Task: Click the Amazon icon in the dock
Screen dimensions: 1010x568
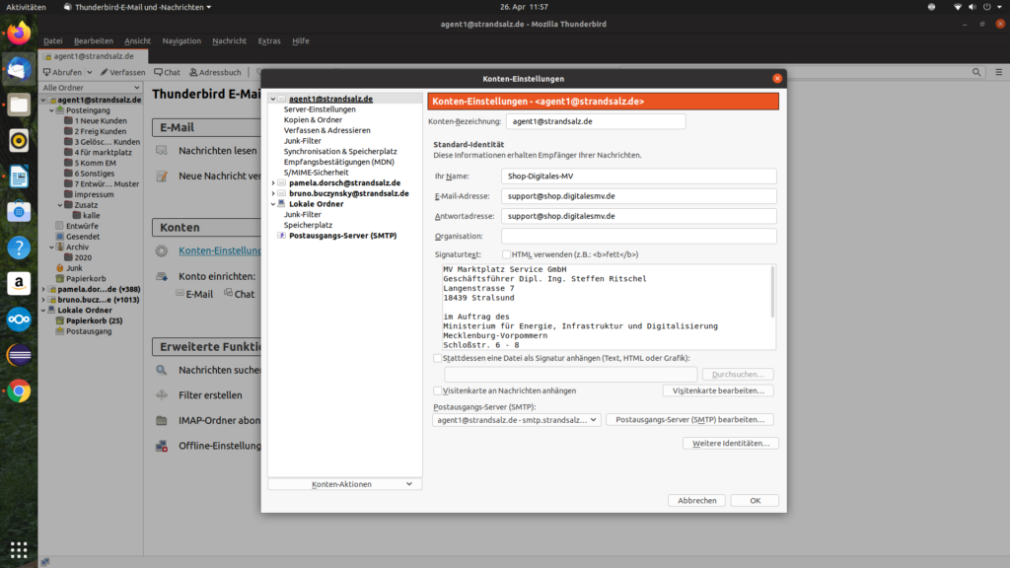Action: [x=19, y=284]
